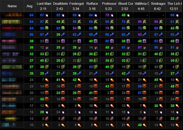Click the orange icon beside 58 under Valithria
This screenshot has width=183, height=130.
(145, 86)
